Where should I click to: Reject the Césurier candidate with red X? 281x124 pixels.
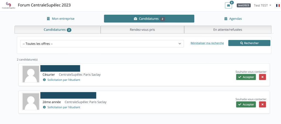coord(262,77)
